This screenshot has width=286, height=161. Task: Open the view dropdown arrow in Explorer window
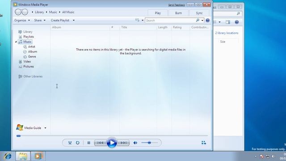219,22
